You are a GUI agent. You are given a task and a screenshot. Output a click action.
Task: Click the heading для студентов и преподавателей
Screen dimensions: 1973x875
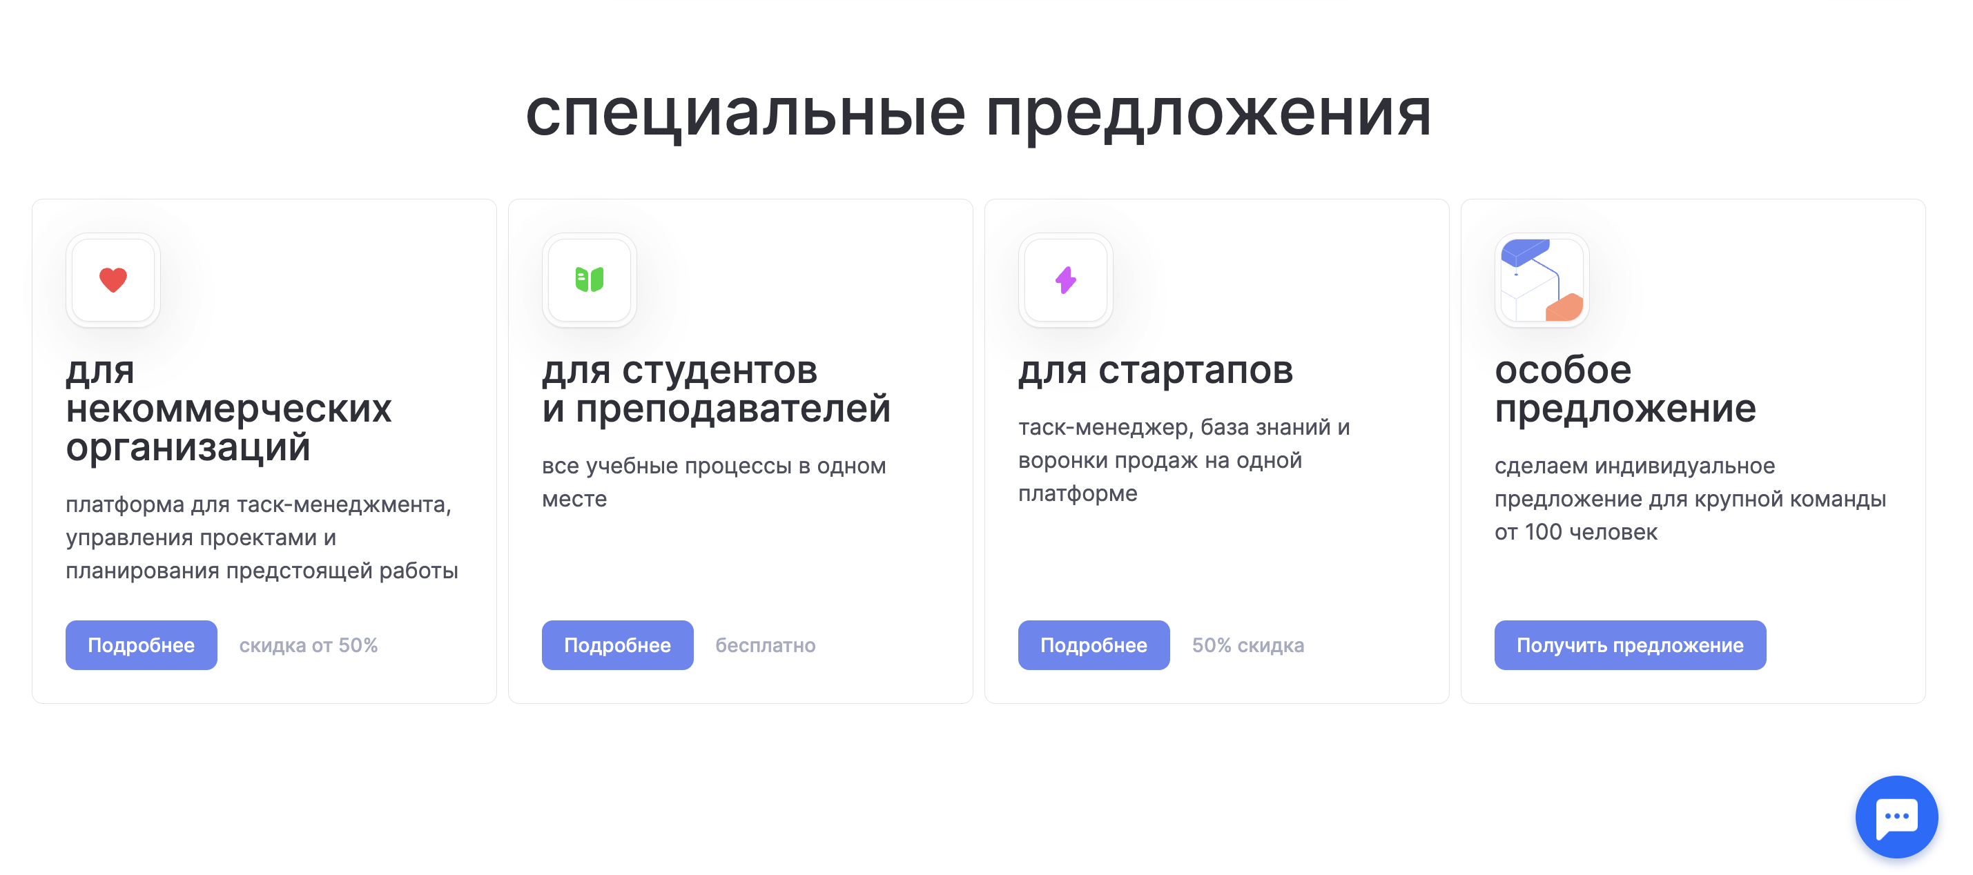pos(716,390)
